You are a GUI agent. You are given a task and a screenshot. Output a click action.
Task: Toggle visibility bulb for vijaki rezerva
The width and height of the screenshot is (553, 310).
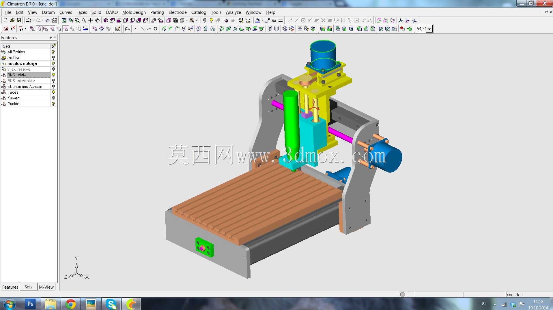[53, 69]
